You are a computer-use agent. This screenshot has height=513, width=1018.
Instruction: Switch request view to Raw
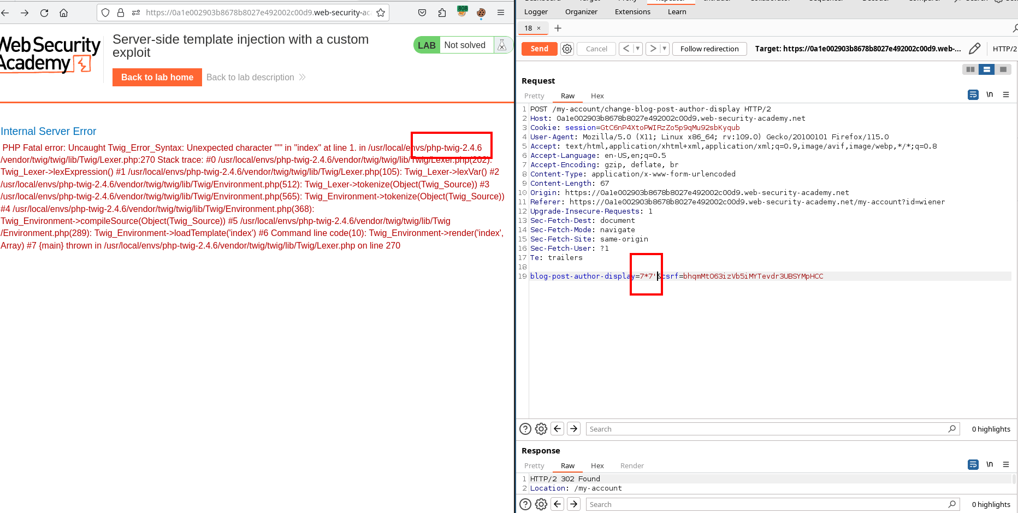(x=567, y=96)
